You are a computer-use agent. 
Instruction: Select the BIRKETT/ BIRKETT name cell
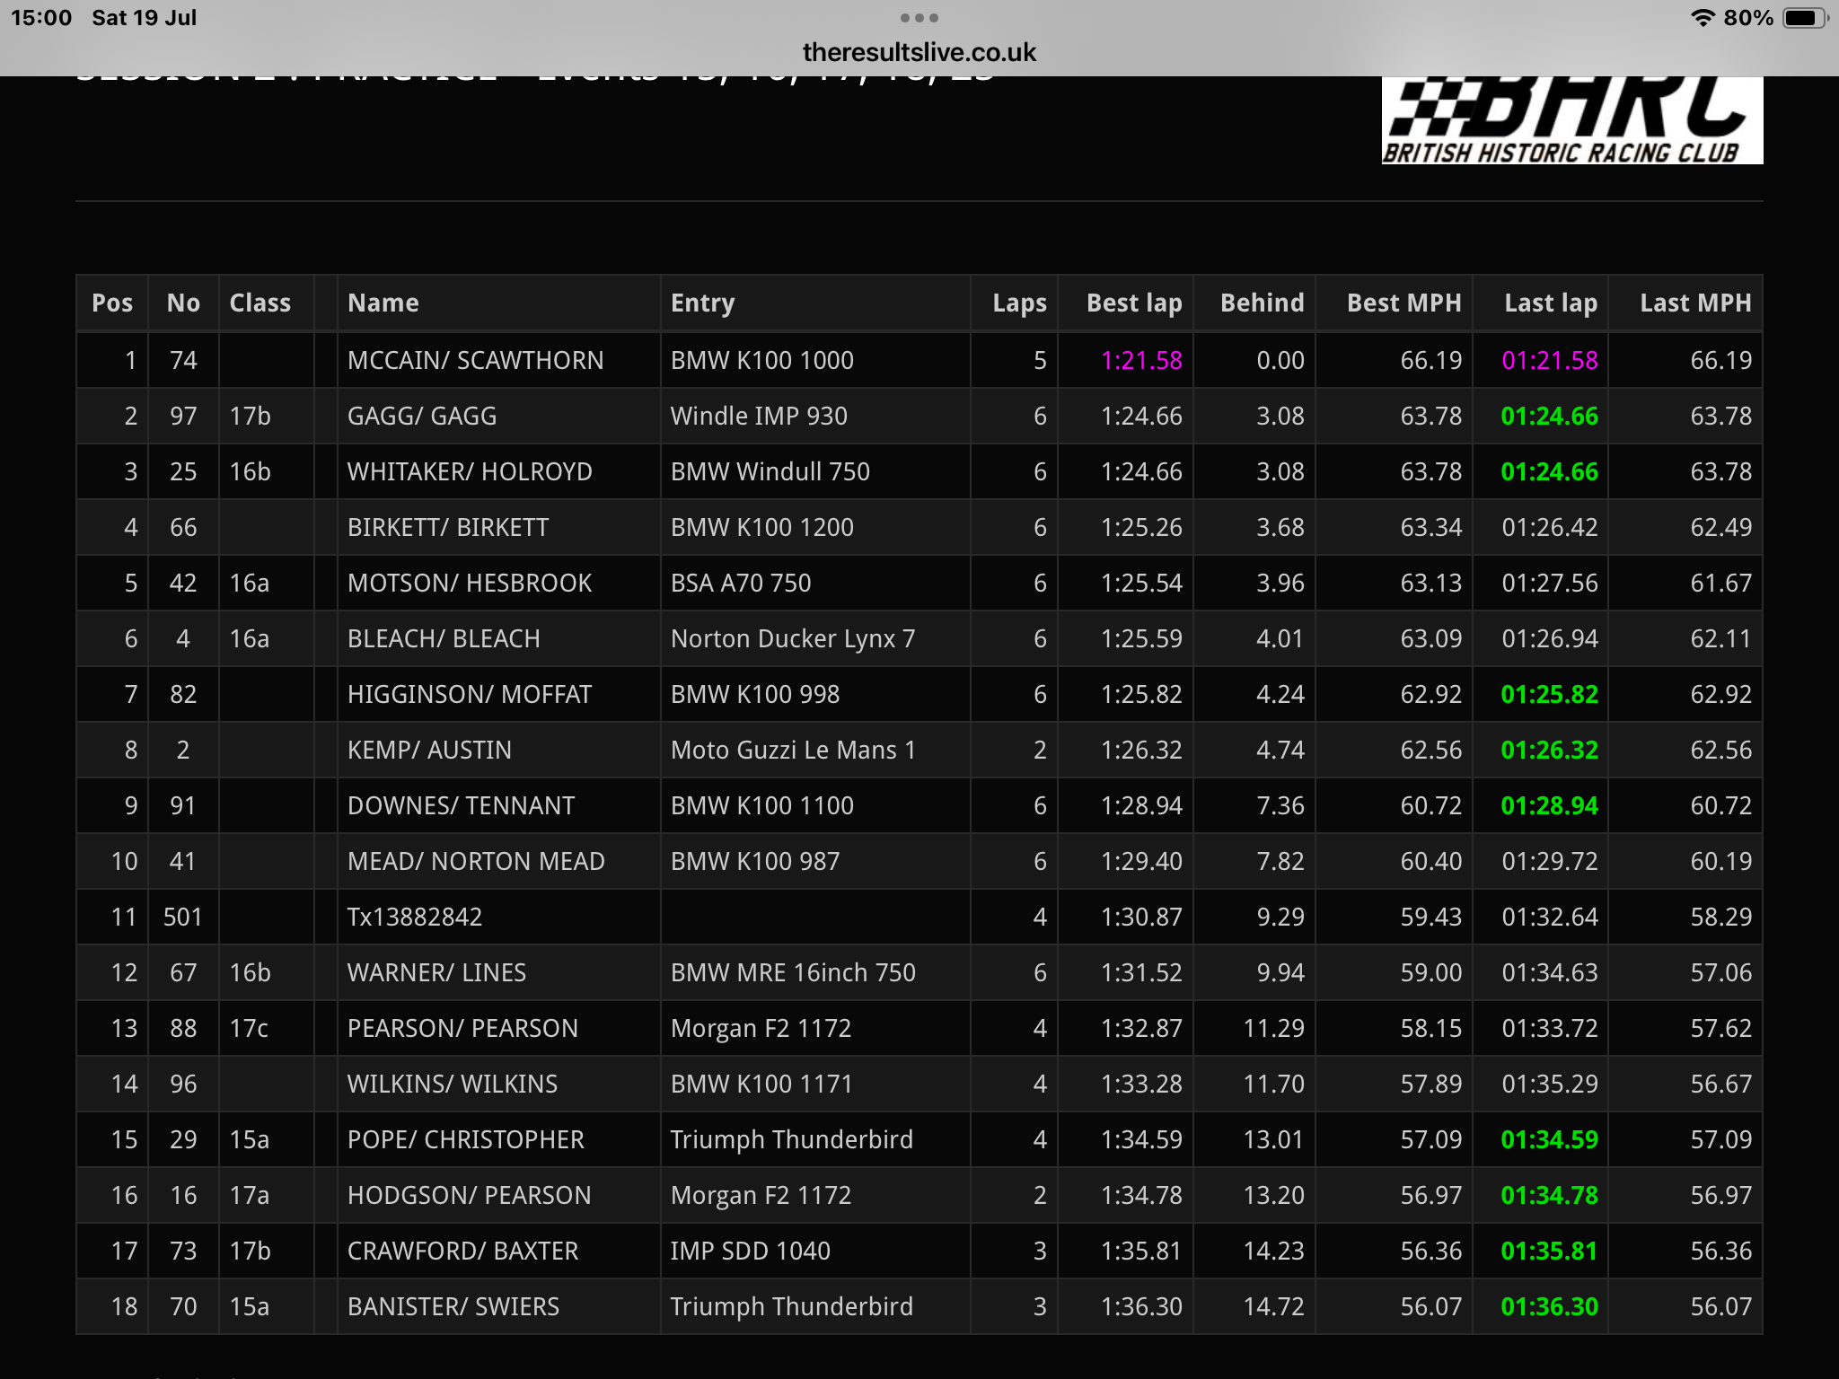point(498,528)
